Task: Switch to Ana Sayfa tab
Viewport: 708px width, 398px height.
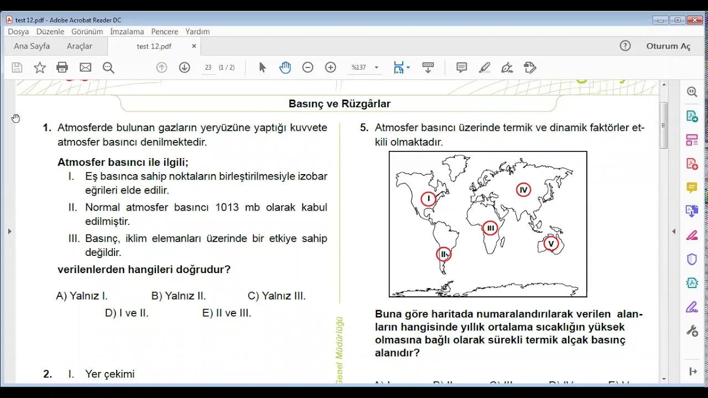Action: tap(32, 46)
